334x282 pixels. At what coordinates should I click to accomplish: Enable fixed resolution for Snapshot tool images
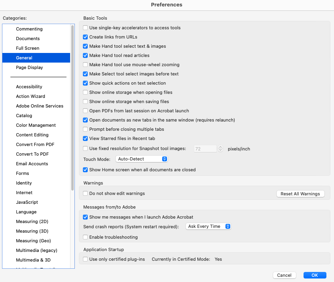coord(85,148)
